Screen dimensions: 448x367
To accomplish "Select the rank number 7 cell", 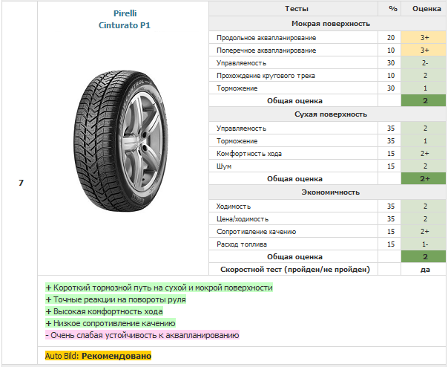I will coord(21,183).
